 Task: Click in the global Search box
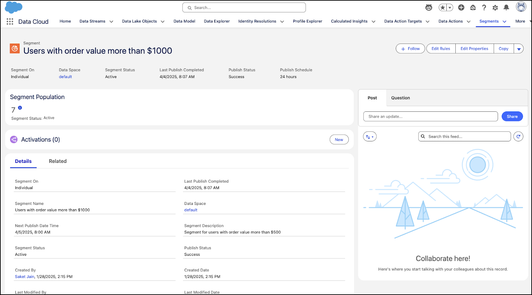(244, 8)
